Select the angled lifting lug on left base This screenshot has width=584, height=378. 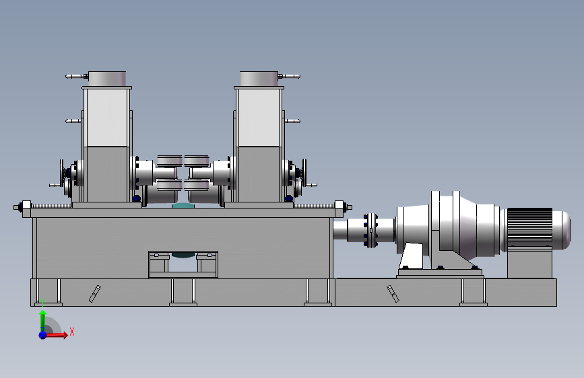[95, 294]
